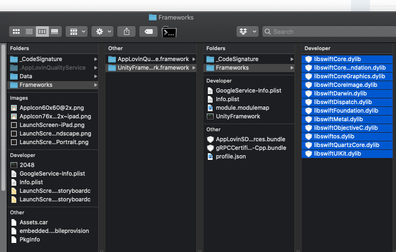Select GoogleService-Info.plist in third column
The width and height of the screenshot is (396, 252).
pos(249,91)
